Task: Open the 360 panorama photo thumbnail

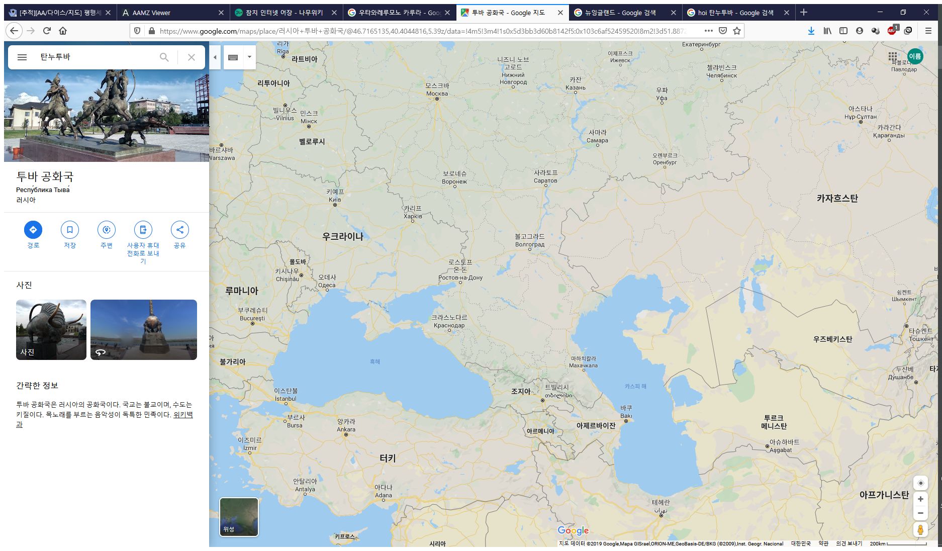Action: [144, 330]
